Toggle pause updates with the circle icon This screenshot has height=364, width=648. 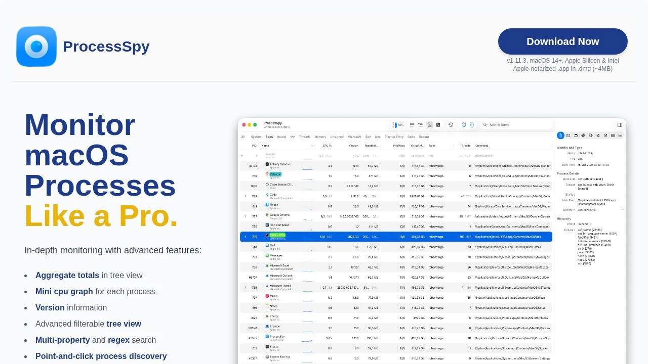pyautogui.click(x=464, y=124)
